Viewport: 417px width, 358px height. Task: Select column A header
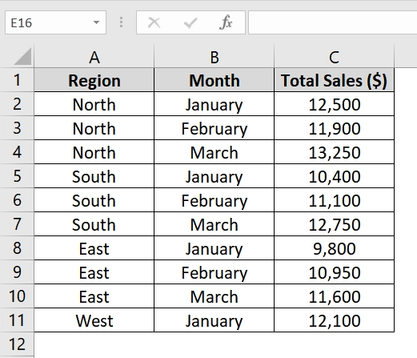[x=94, y=56]
